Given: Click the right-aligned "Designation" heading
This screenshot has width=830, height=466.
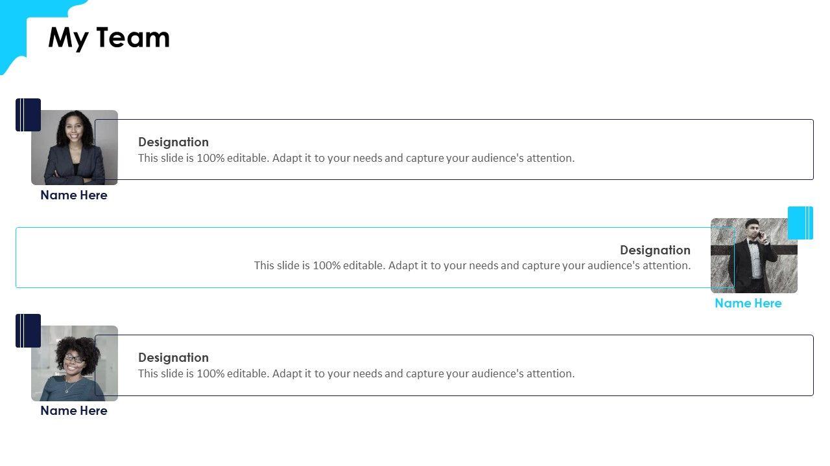Looking at the screenshot, I should click(655, 250).
